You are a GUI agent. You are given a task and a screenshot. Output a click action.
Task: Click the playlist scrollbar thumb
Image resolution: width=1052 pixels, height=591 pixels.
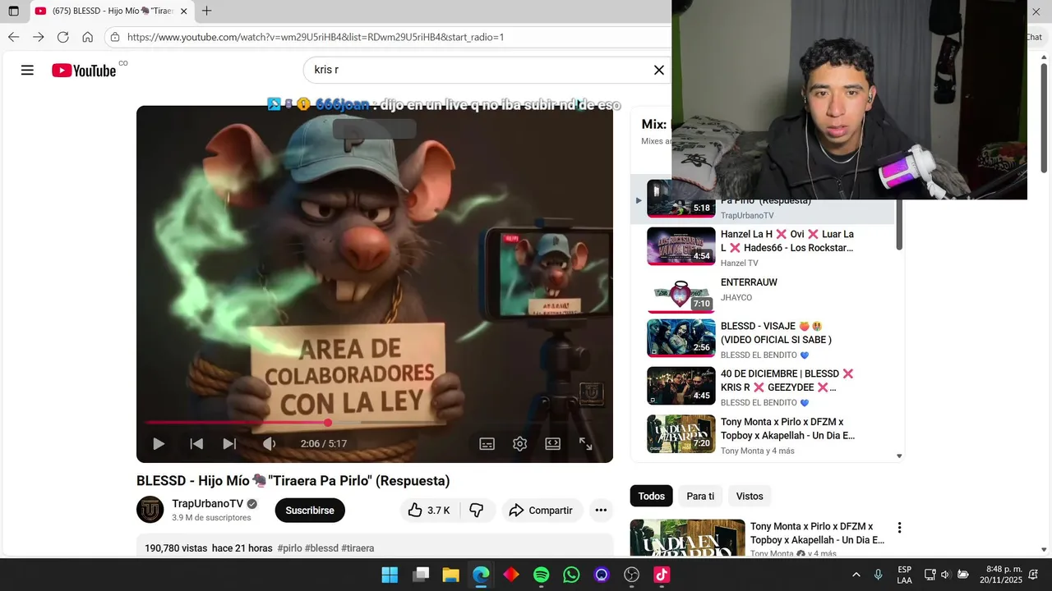pos(899,223)
